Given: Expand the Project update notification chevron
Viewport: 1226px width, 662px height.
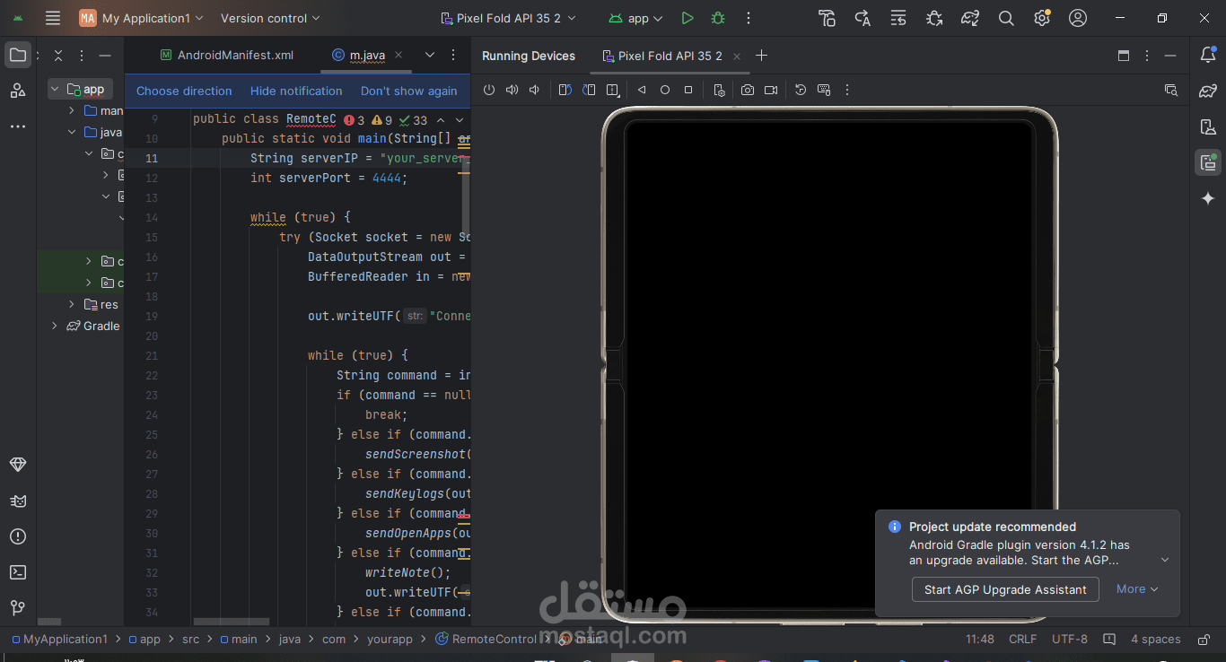Looking at the screenshot, I should [1165, 560].
